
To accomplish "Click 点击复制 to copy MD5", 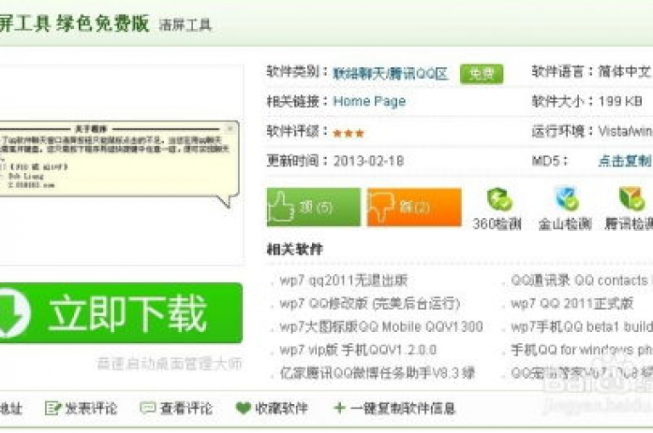I will pos(625,160).
